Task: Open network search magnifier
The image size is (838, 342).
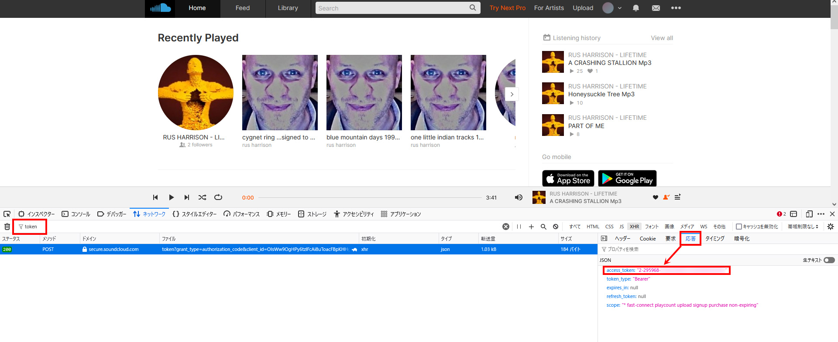Action: tap(543, 227)
